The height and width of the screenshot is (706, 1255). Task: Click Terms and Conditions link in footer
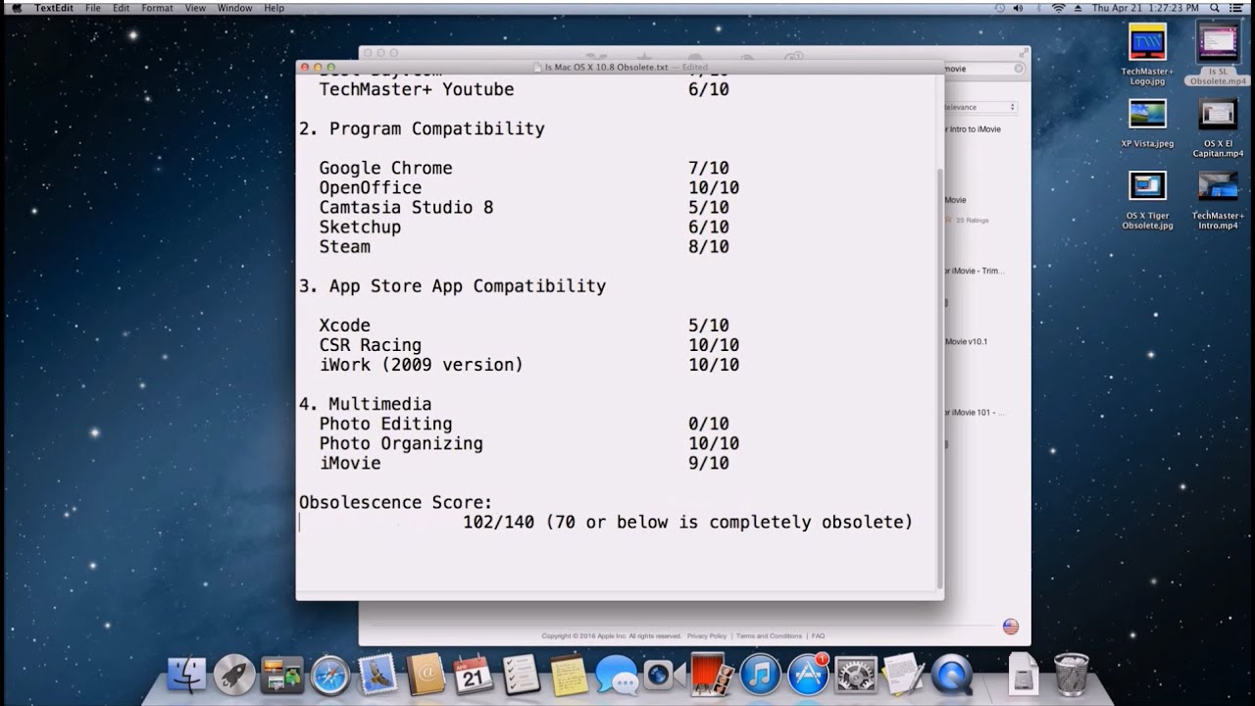[x=768, y=635]
